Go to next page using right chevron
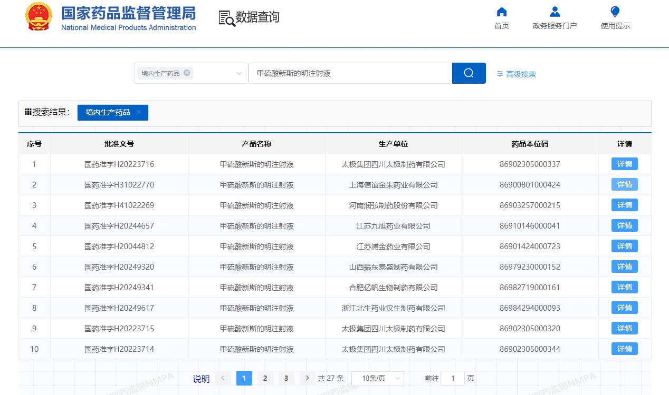This screenshot has width=669, height=395. pos(307,378)
